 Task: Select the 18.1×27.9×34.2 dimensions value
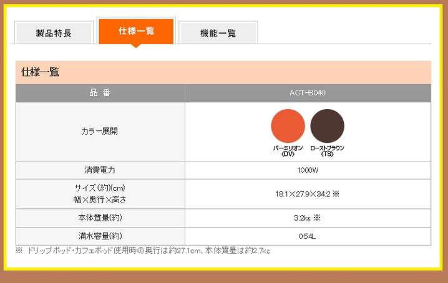[x=303, y=194]
